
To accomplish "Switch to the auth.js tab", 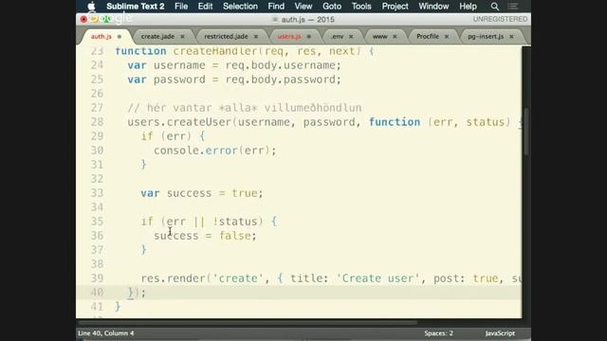I will click(x=101, y=36).
